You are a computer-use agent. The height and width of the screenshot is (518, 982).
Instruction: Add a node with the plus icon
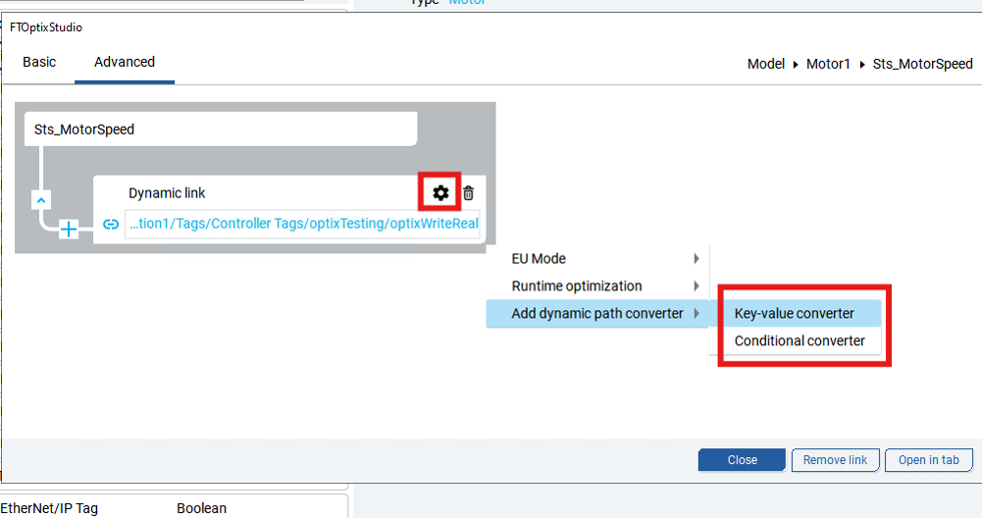click(x=69, y=230)
